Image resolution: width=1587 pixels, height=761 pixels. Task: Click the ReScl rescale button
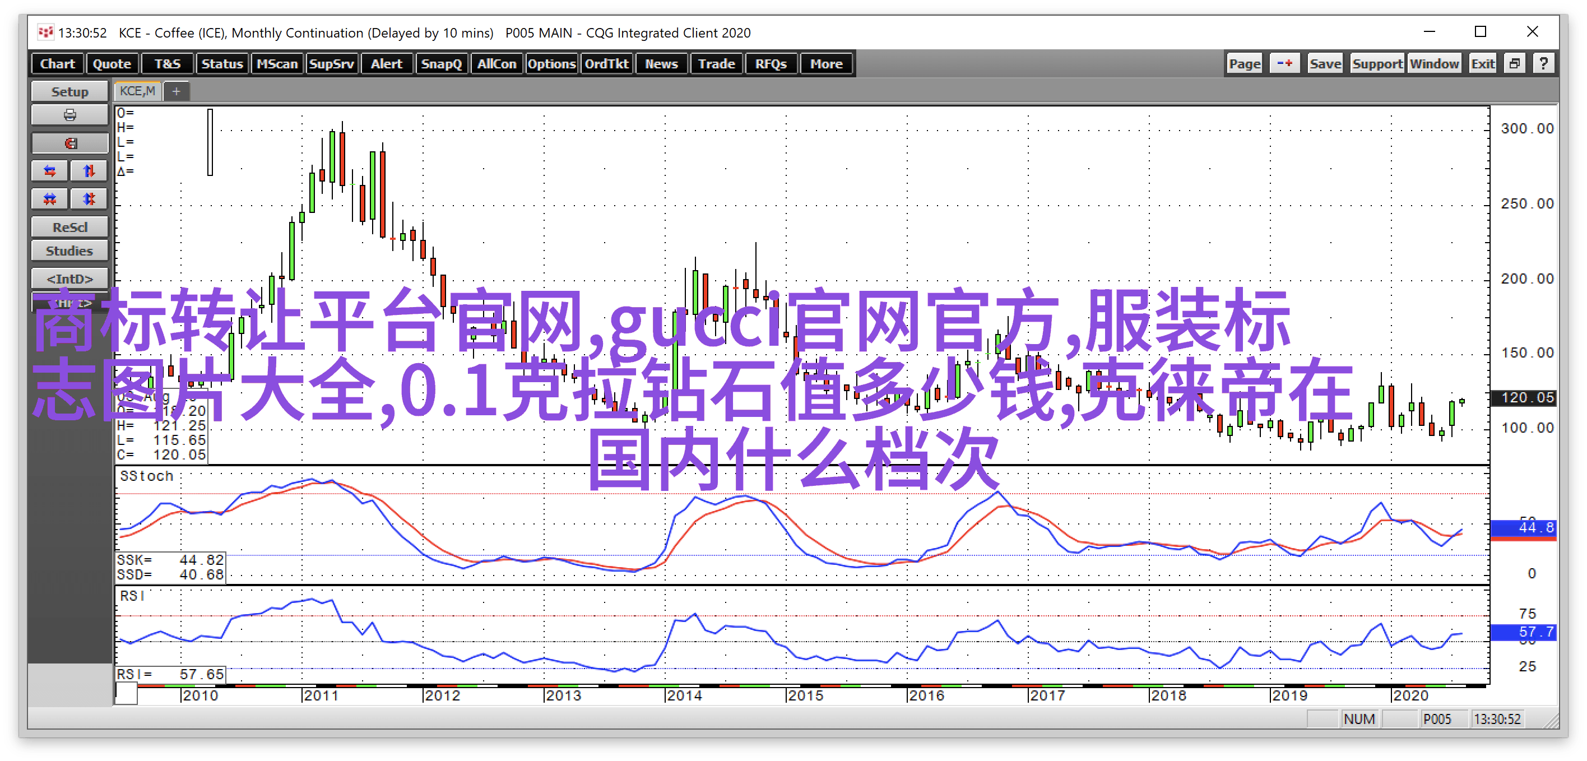click(69, 228)
